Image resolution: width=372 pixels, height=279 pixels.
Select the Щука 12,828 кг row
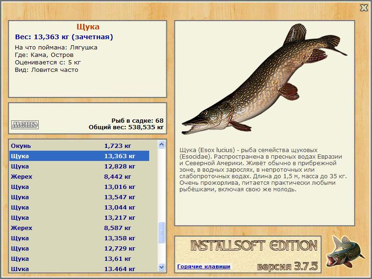pos(79,166)
